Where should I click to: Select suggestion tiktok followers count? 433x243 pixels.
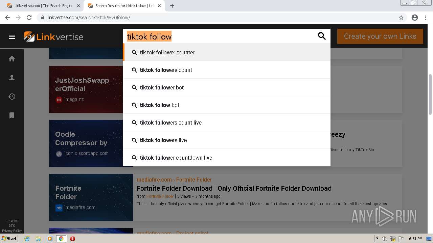coord(227,70)
